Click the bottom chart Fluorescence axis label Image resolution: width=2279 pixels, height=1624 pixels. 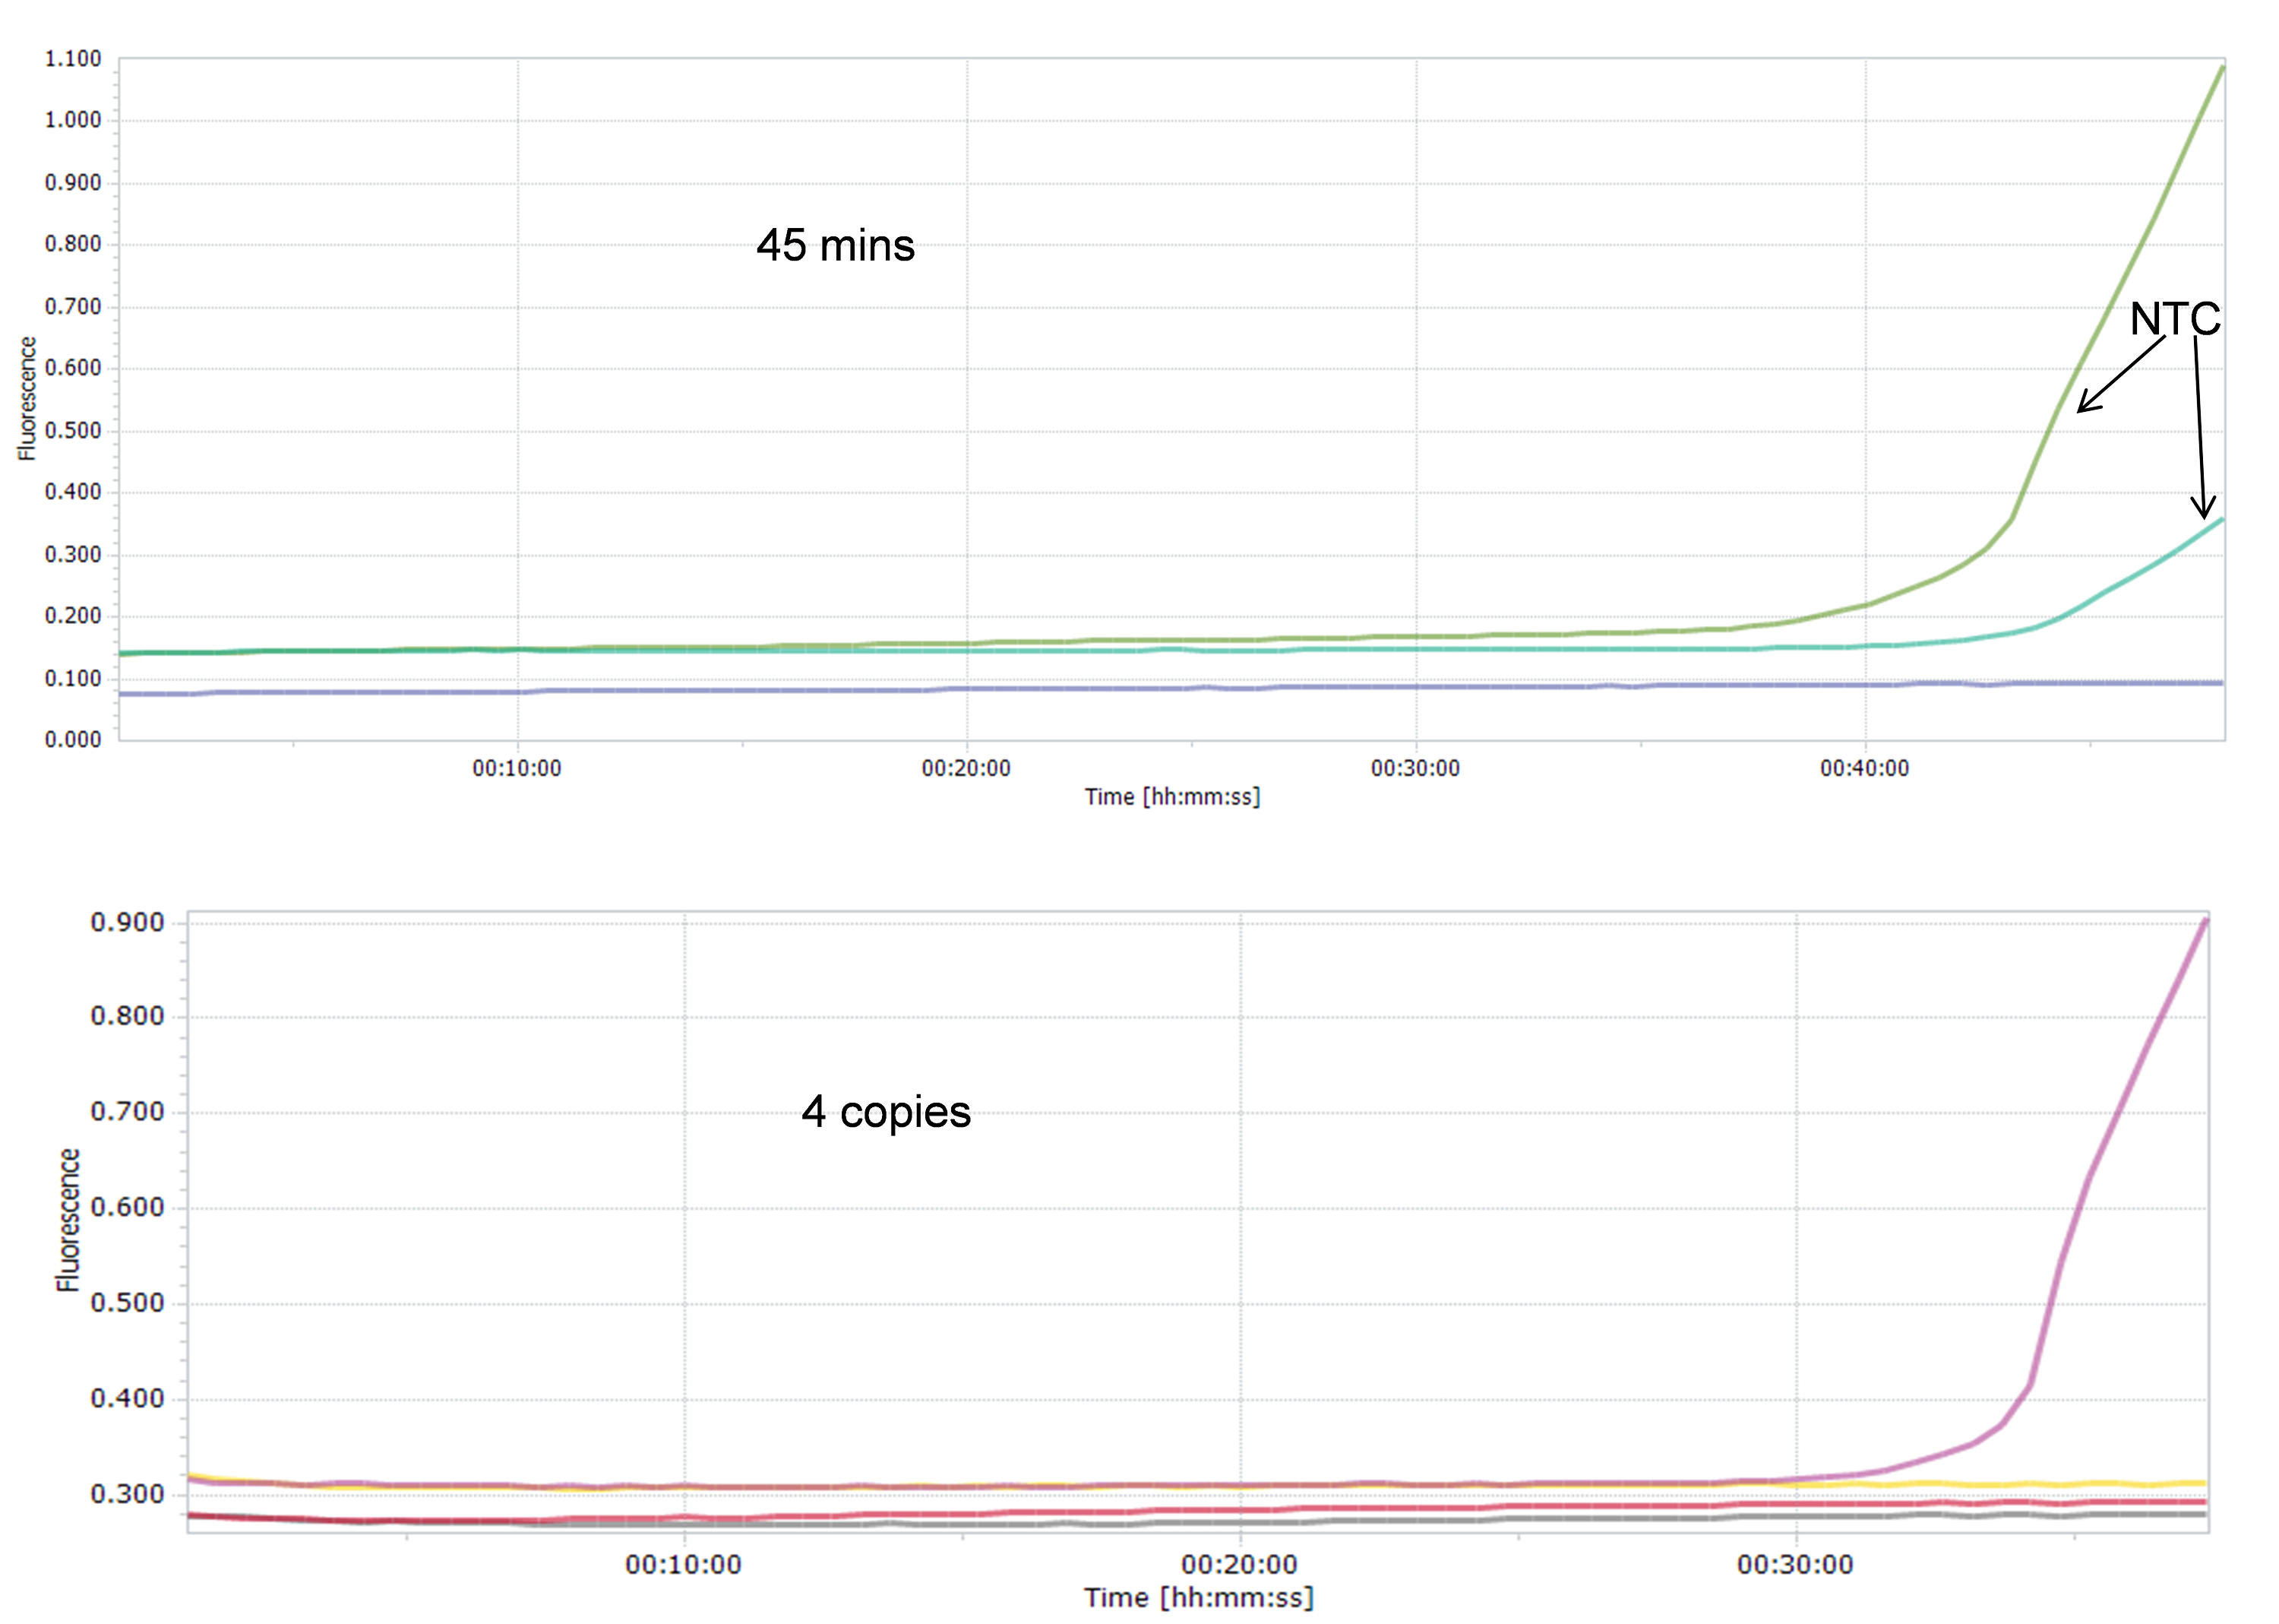67,1220
